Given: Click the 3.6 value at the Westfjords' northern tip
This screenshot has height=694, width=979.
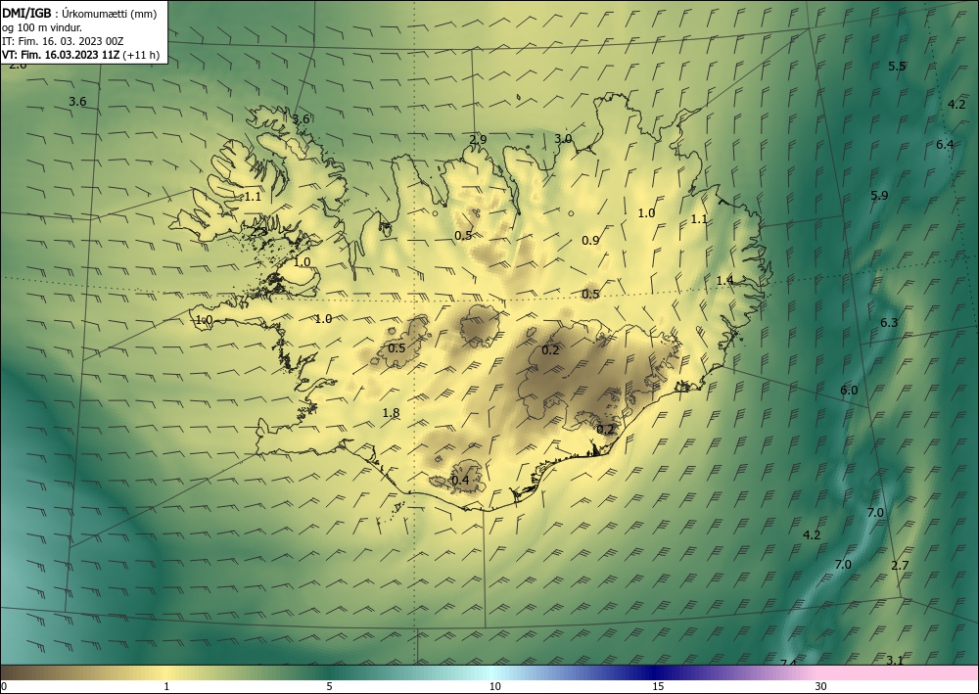Looking at the screenshot, I should [301, 118].
